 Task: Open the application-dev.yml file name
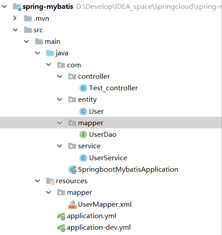tap(99, 227)
